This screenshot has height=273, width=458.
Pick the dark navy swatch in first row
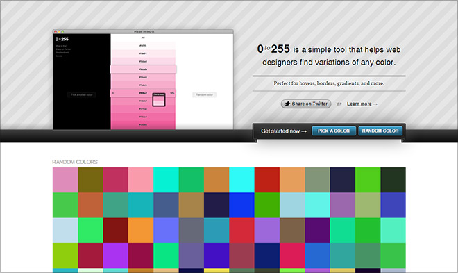pyautogui.click(x=343, y=180)
